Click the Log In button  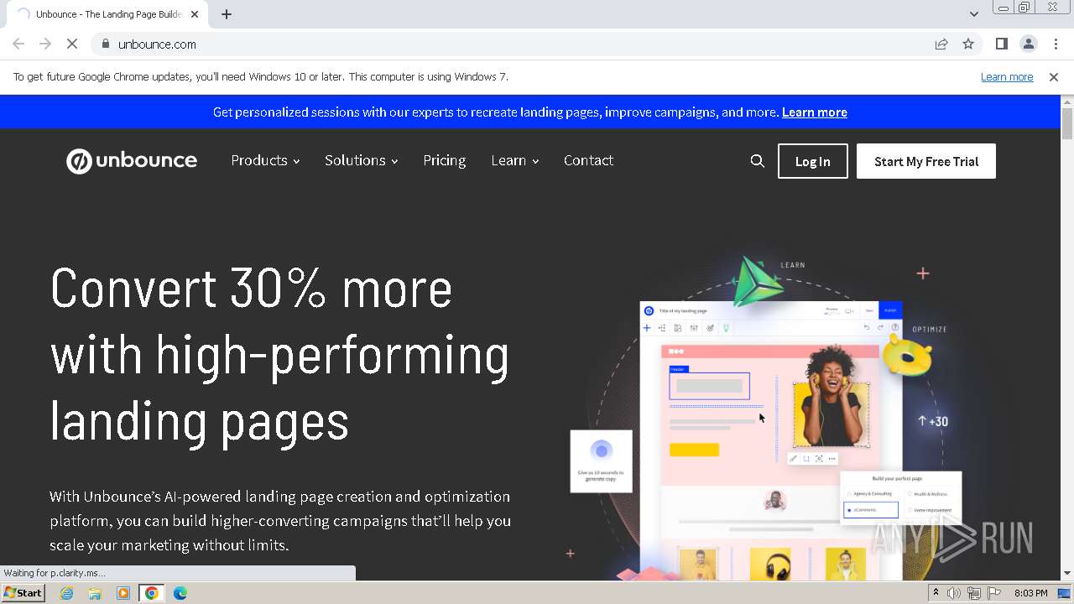click(812, 161)
